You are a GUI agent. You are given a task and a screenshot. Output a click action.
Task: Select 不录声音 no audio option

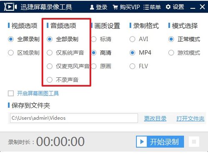[63, 80]
